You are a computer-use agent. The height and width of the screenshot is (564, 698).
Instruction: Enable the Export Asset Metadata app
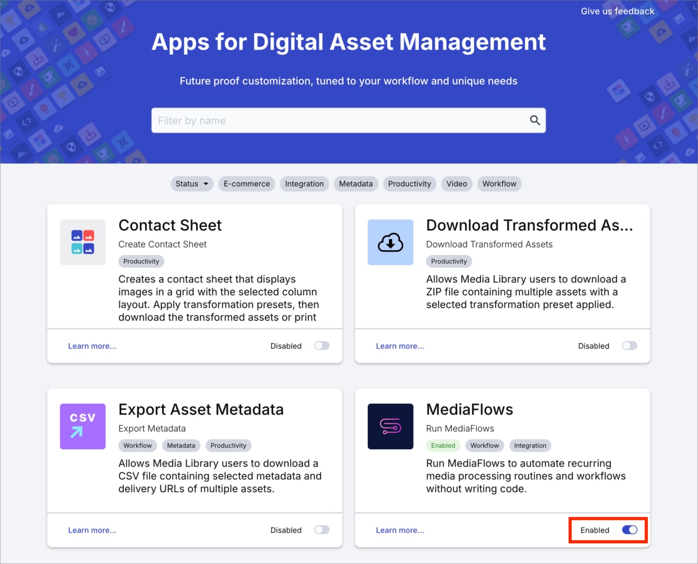click(321, 530)
